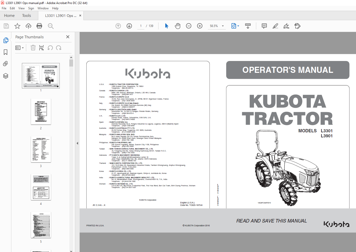This screenshot has height=252, width=356.
Task: Open the zoom level dropdown arrow
Action: click(223, 26)
